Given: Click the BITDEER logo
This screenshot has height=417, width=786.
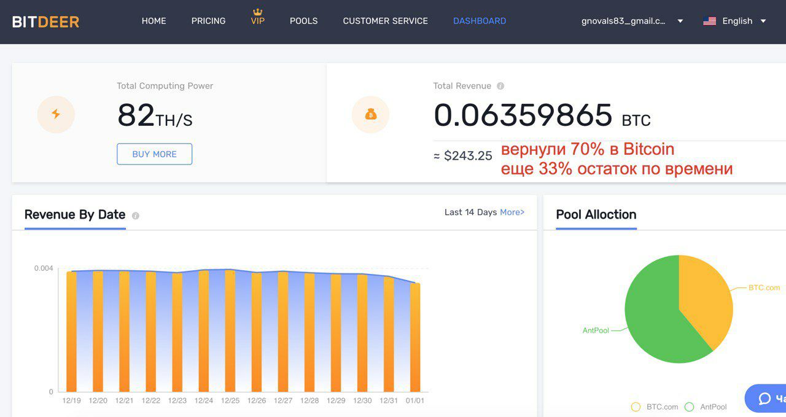Looking at the screenshot, I should coord(45,22).
